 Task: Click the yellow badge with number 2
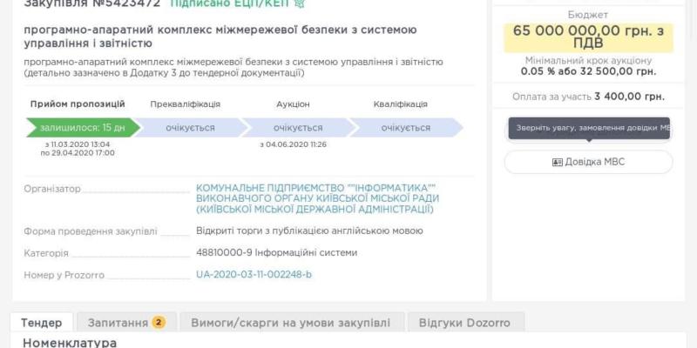click(159, 322)
